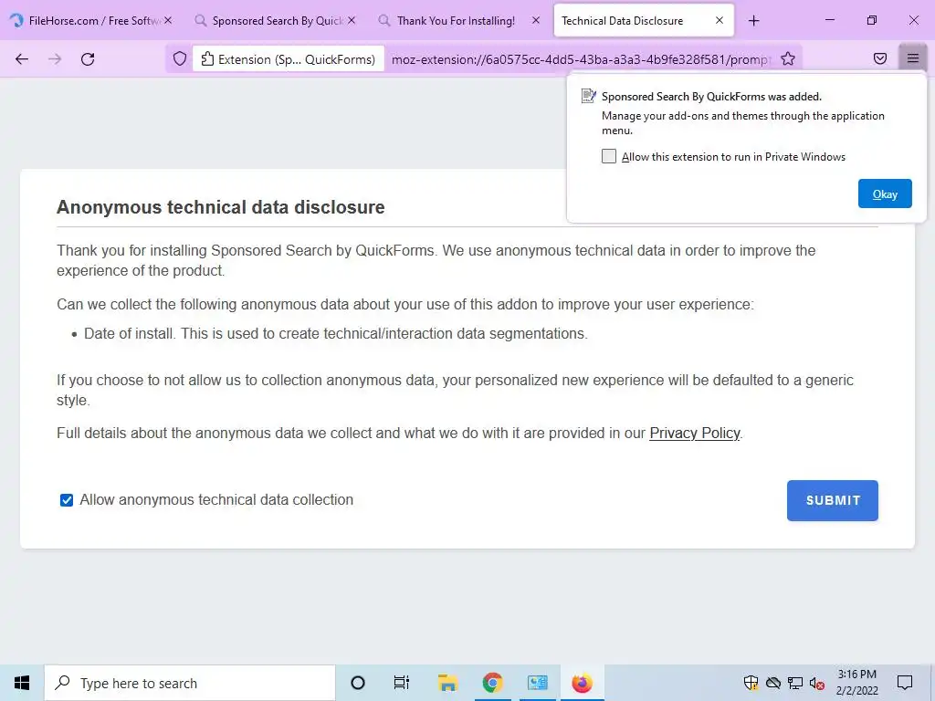Open a new browser tab

[753, 21]
